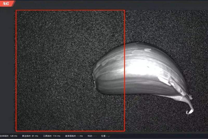
Task: Select the top-left corner of red ROI box
Action: pyautogui.click(x=16, y=10)
